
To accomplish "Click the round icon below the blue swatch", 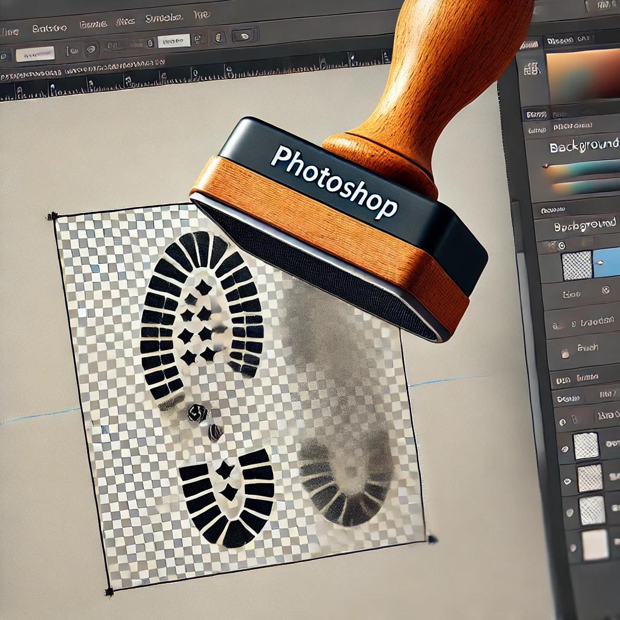I will [605, 291].
